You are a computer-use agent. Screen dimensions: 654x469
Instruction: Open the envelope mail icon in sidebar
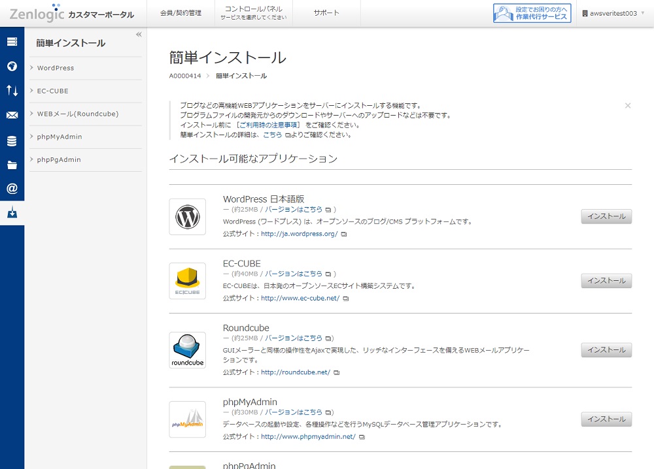tap(12, 116)
